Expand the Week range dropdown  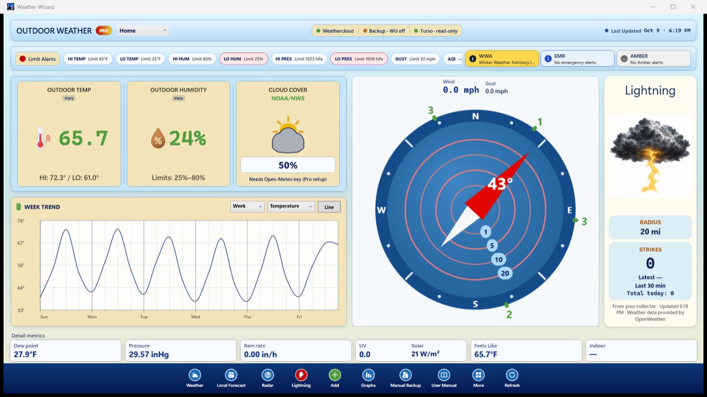click(x=247, y=206)
